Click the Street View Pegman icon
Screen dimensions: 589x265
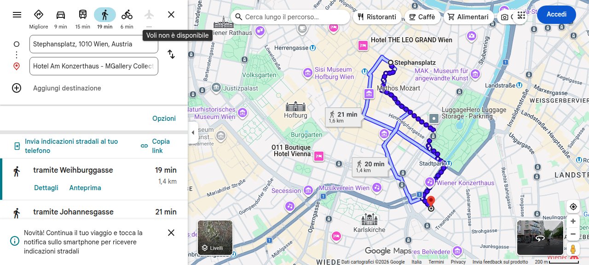pyautogui.click(x=573, y=249)
